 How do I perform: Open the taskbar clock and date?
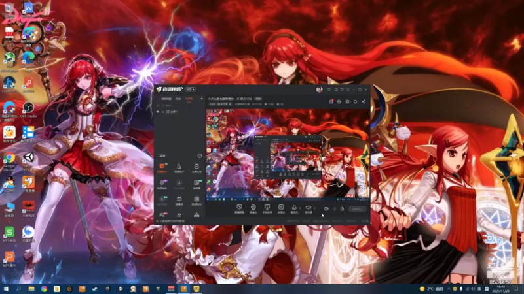click(501, 289)
